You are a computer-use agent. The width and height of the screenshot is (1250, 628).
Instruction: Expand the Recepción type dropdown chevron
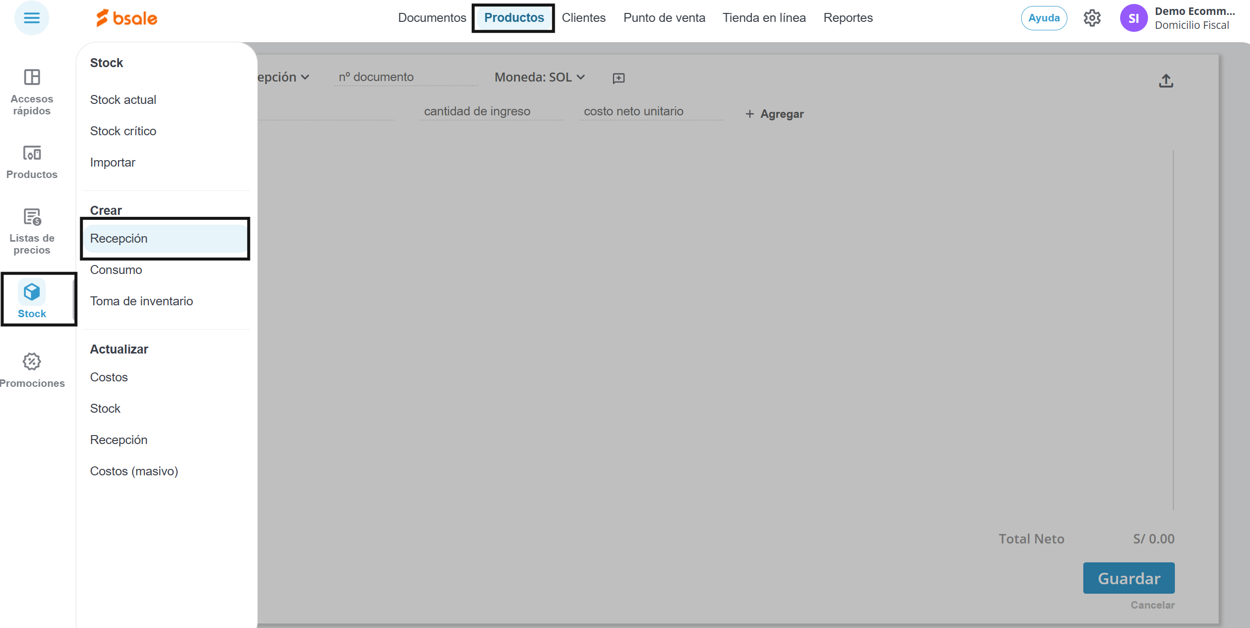[305, 77]
